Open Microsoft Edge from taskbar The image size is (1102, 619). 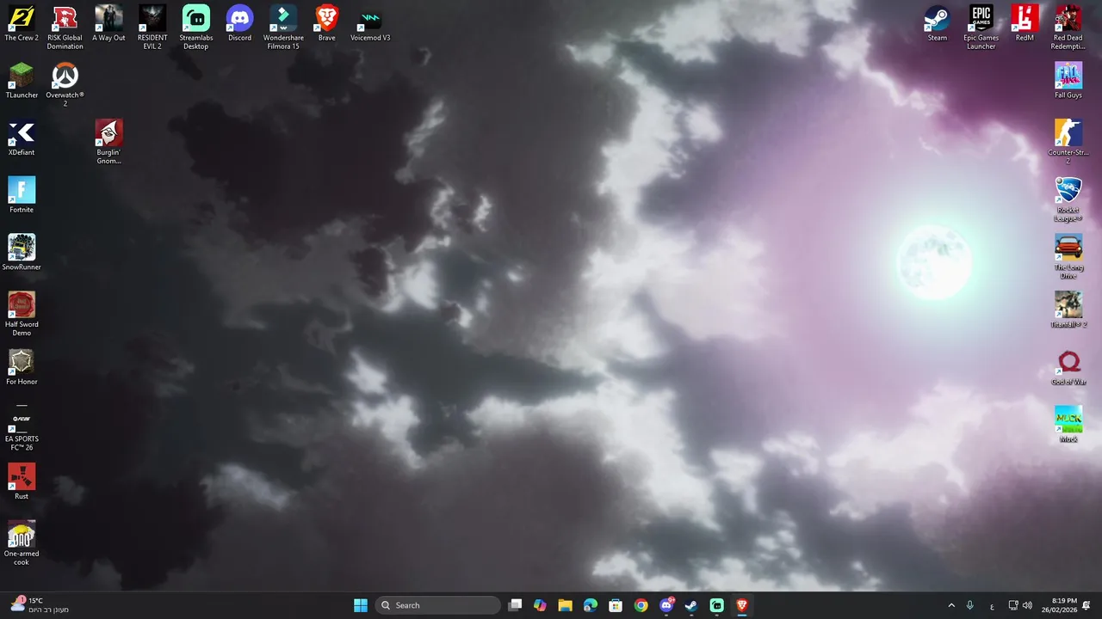click(591, 605)
